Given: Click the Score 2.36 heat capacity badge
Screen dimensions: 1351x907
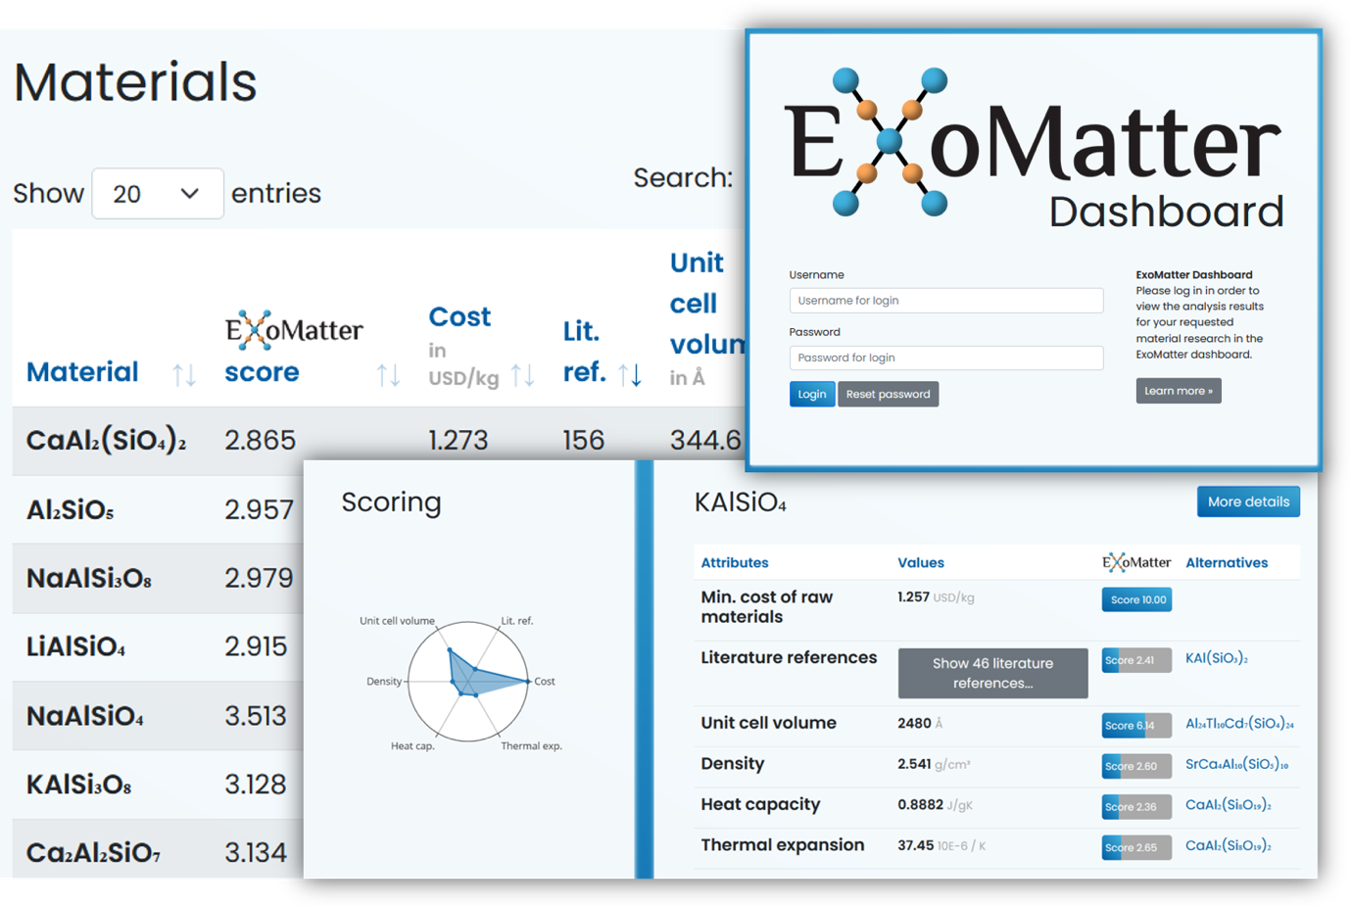Looking at the screenshot, I should click(x=1134, y=806).
